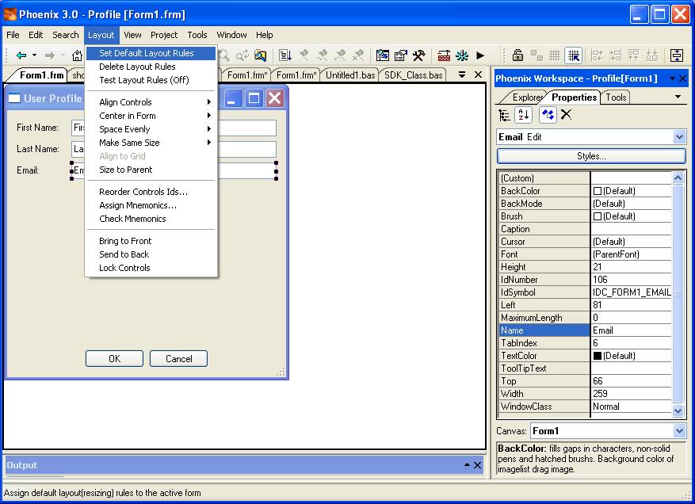Select the ToolTipText property row
This screenshot has height=504, width=695.
tap(585, 368)
